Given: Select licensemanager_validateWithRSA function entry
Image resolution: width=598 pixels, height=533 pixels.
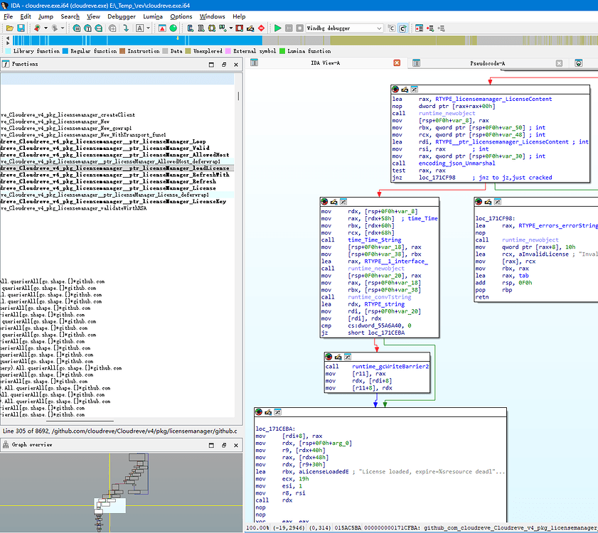Looking at the screenshot, I should [117, 208].
